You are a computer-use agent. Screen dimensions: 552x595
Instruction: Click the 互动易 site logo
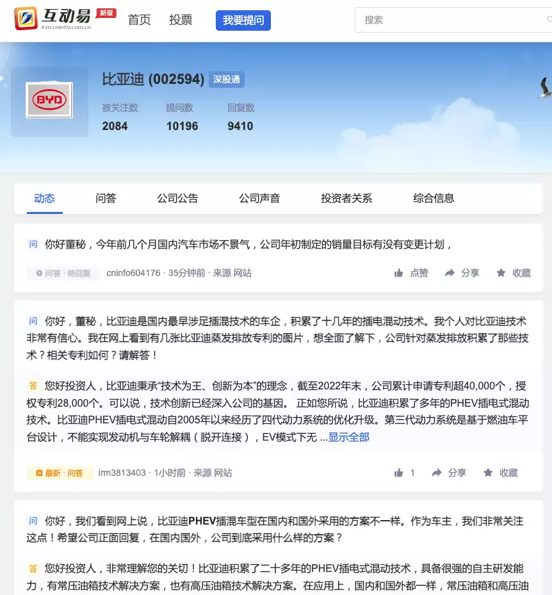coord(53,19)
